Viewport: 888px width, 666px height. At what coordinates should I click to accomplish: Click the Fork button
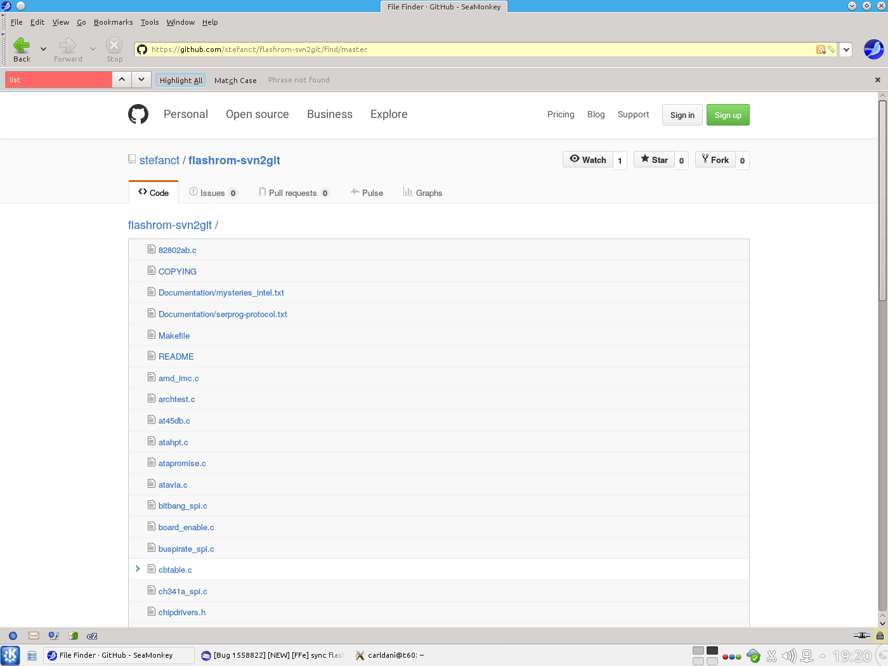click(x=715, y=160)
